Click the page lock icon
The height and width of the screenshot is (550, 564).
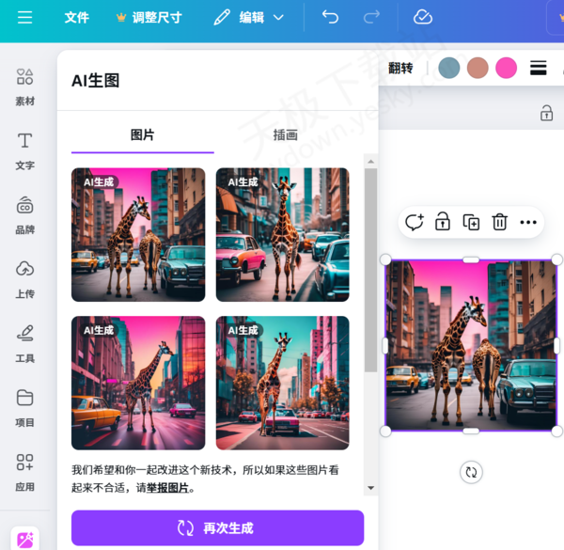[x=546, y=114]
